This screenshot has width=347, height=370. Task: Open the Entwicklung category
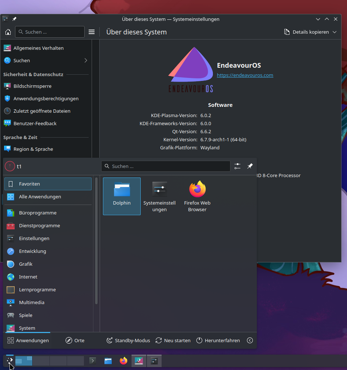coord(48,251)
